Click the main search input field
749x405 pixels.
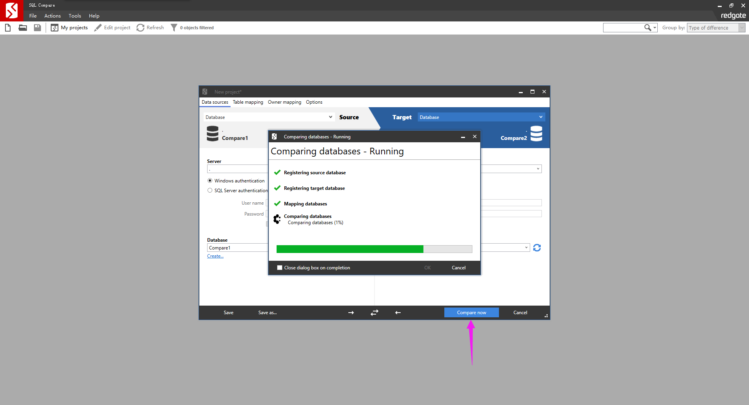tap(623, 28)
